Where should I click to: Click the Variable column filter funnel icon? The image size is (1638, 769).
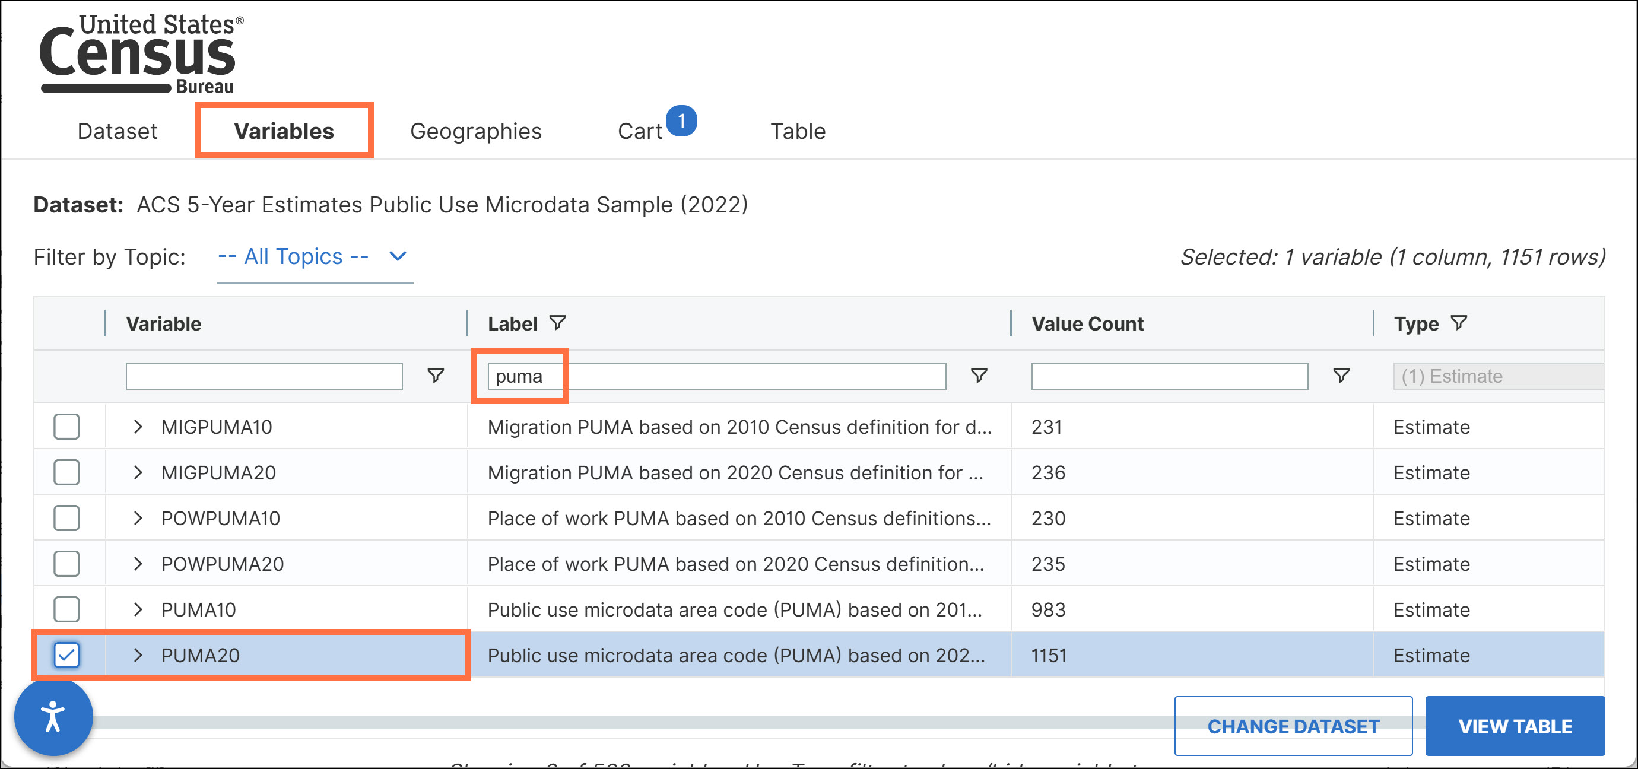(435, 376)
